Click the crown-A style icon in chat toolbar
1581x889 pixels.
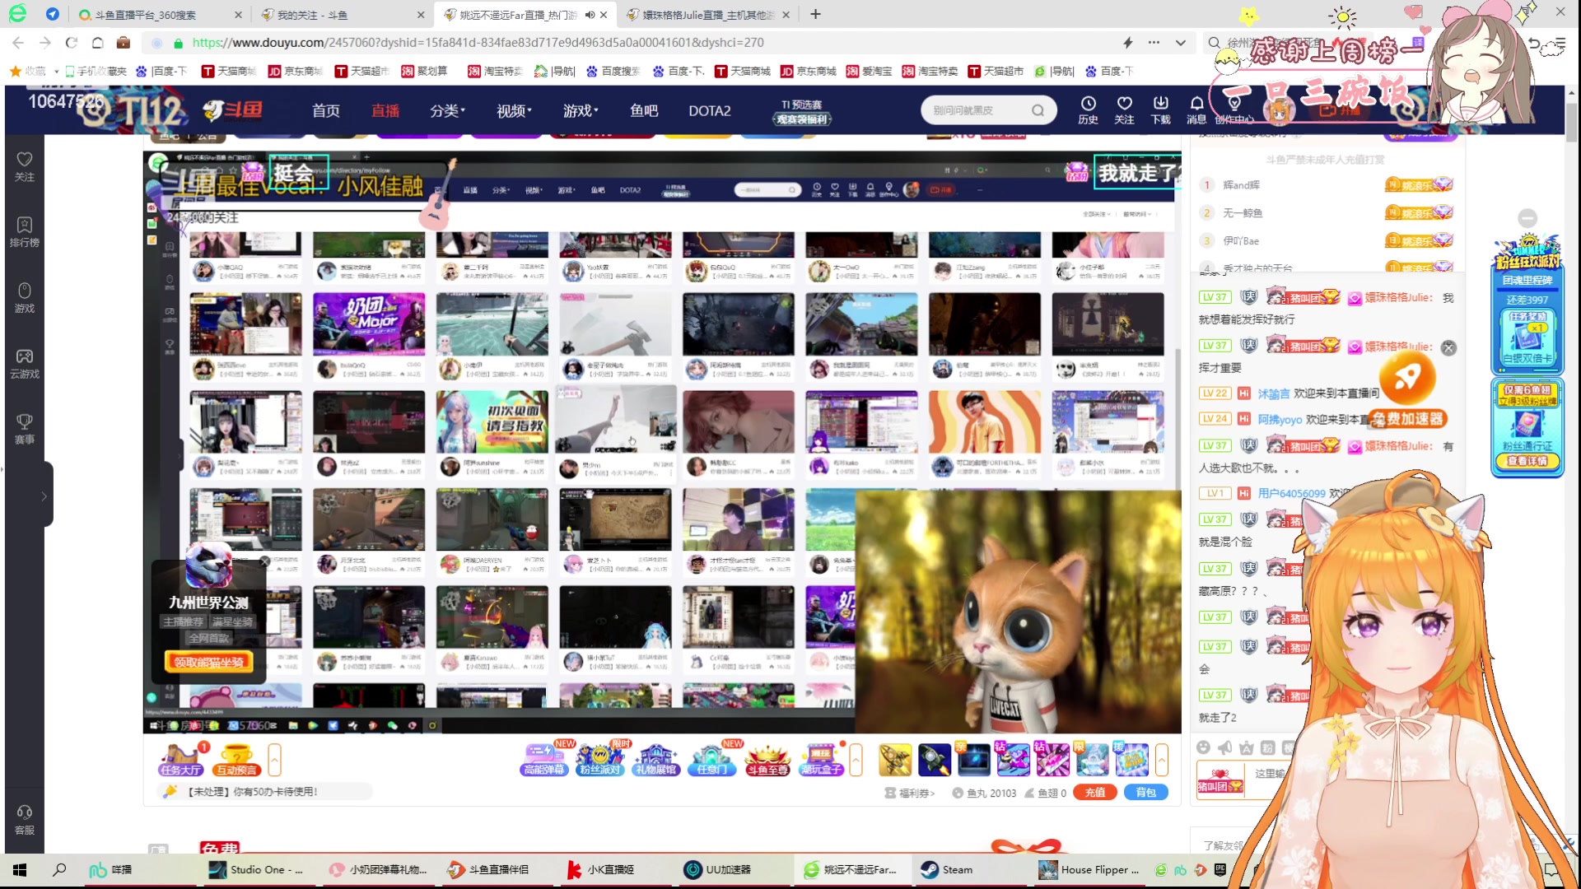pyautogui.click(x=1247, y=747)
